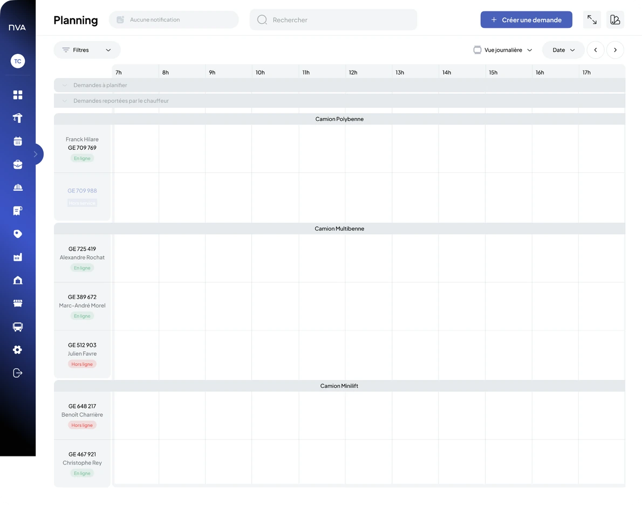The width and height of the screenshot is (642, 505).
Task: Select the price tag icon in sidebar
Action: [x=18, y=234]
